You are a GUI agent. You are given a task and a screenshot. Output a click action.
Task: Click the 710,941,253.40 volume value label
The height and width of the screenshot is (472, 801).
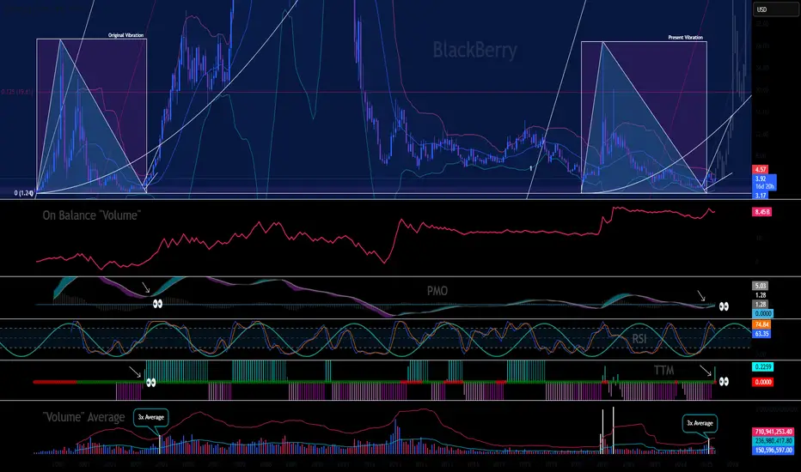(773, 432)
